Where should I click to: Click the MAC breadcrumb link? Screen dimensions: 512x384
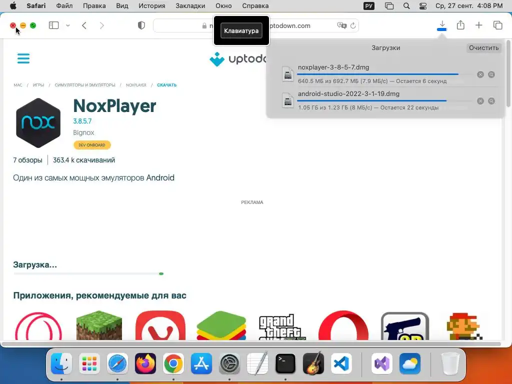click(x=18, y=85)
